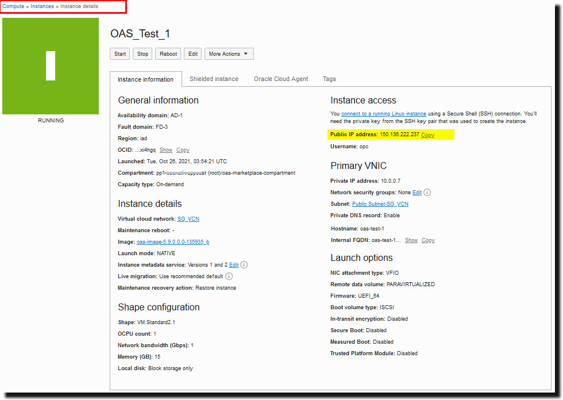Go to Compute in the breadcrumb trail
The width and height of the screenshot is (563, 400).
[11, 7]
